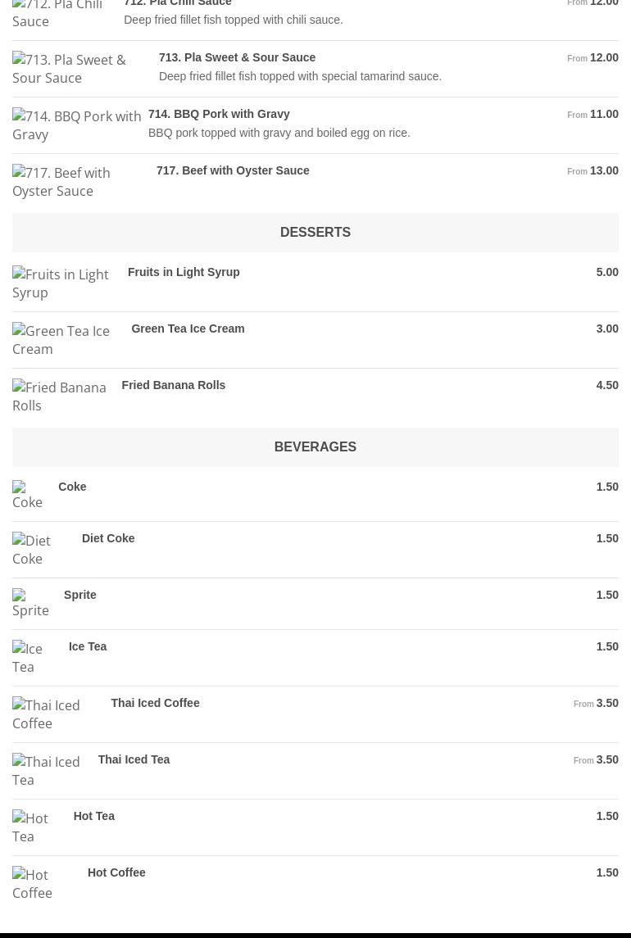Open the Thai Iced Coffee image
The width and height of the screenshot is (631, 938).
point(55,714)
